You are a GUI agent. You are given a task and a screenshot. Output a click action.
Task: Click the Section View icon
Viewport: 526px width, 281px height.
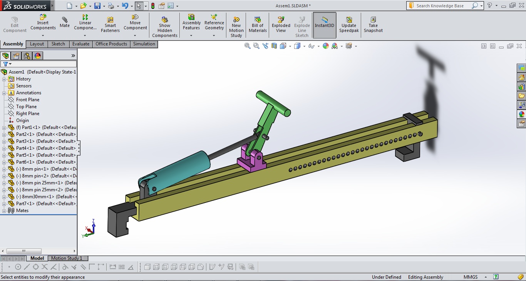pos(274,46)
